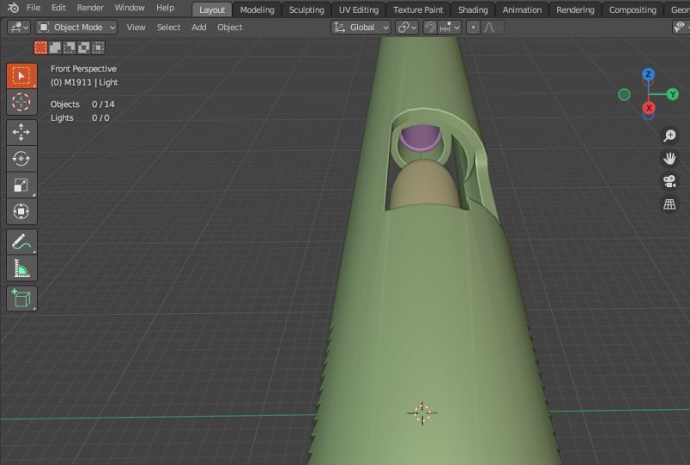The height and width of the screenshot is (465, 690).
Task: Open Global transform orientation dropdown
Action: [361, 28]
